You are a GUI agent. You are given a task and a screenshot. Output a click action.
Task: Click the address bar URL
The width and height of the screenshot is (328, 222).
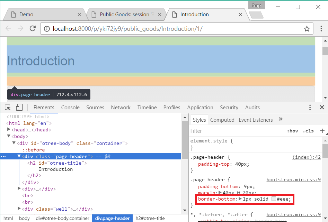[127, 29]
